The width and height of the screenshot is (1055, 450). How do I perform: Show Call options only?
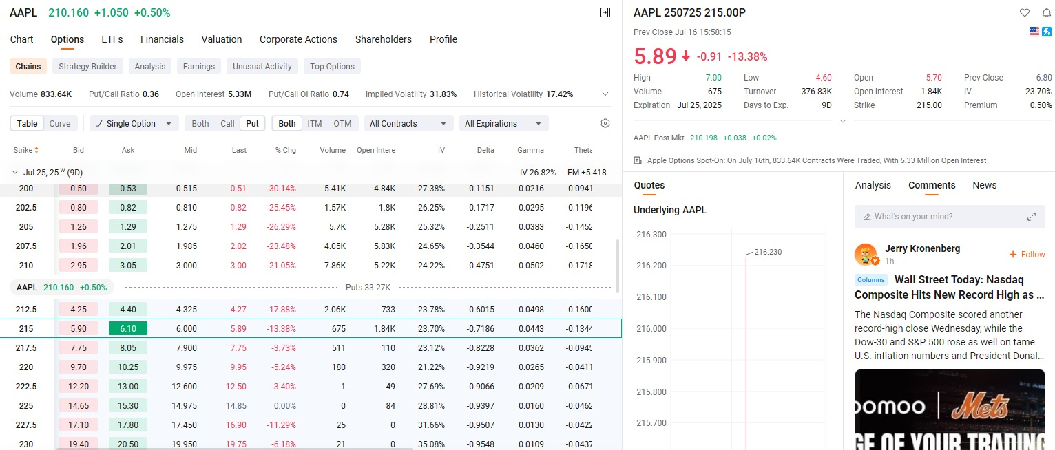(227, 124)
